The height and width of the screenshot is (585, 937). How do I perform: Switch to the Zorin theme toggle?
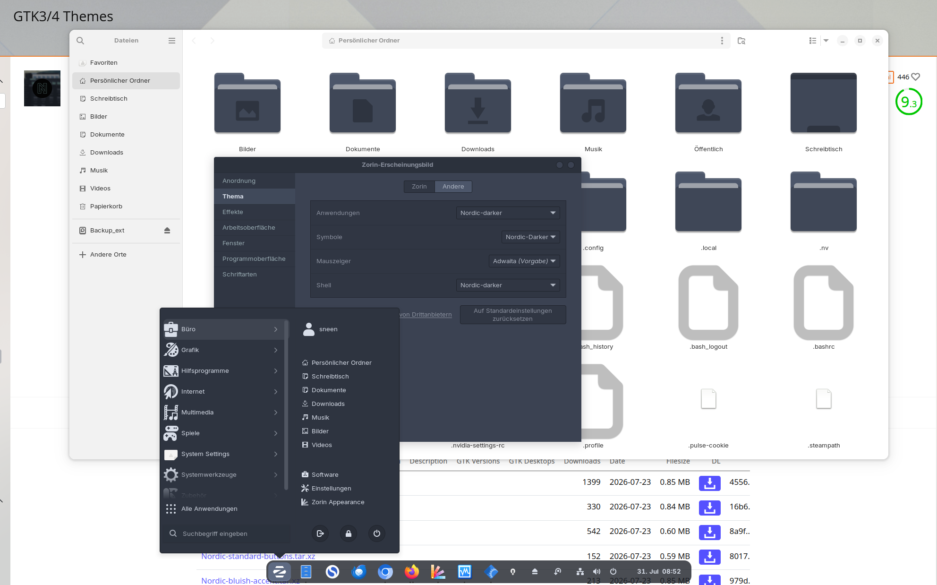pyautogui.click(x=419, y=187)
